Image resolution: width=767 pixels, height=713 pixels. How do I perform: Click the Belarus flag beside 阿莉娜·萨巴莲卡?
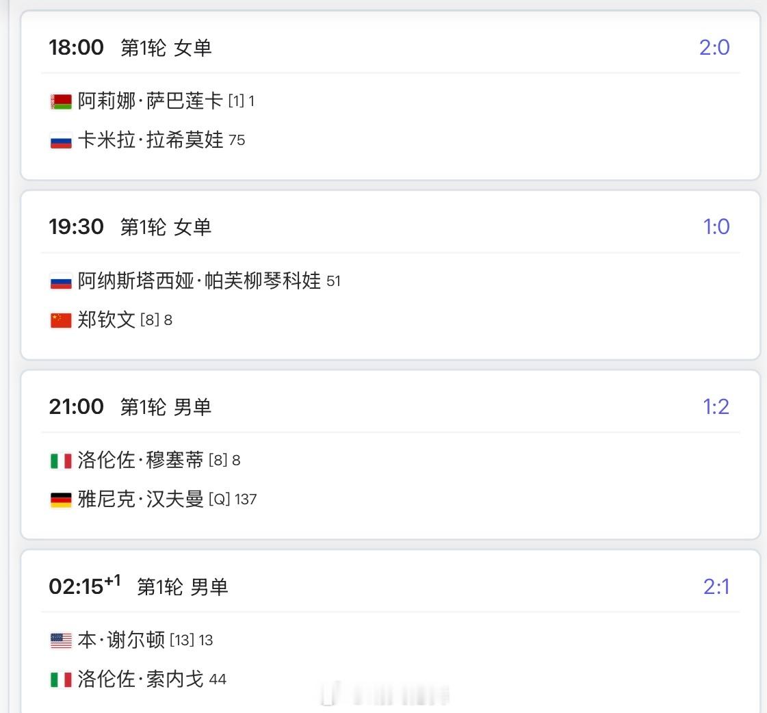pos(61,102)
